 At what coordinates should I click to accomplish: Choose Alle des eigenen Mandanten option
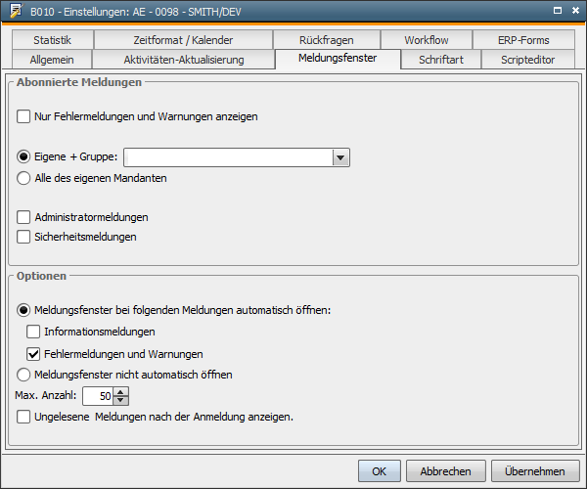pos(24,178)
